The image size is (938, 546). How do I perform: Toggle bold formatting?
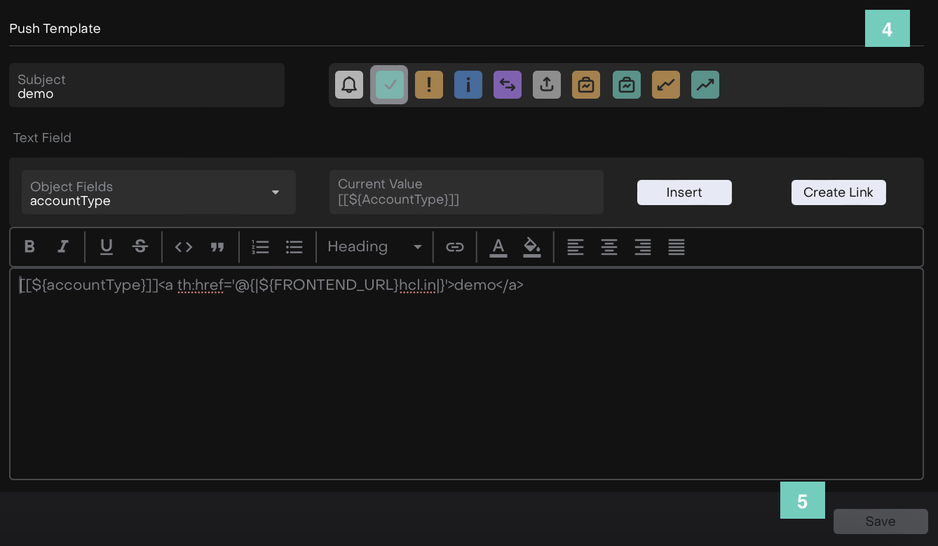29,246
